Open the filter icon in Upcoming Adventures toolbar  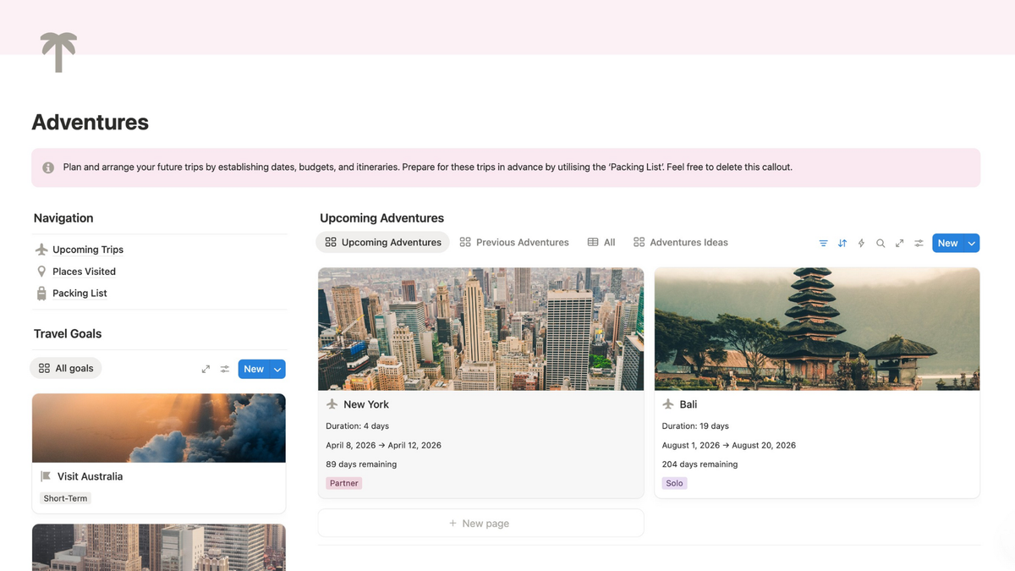(823, 244)
